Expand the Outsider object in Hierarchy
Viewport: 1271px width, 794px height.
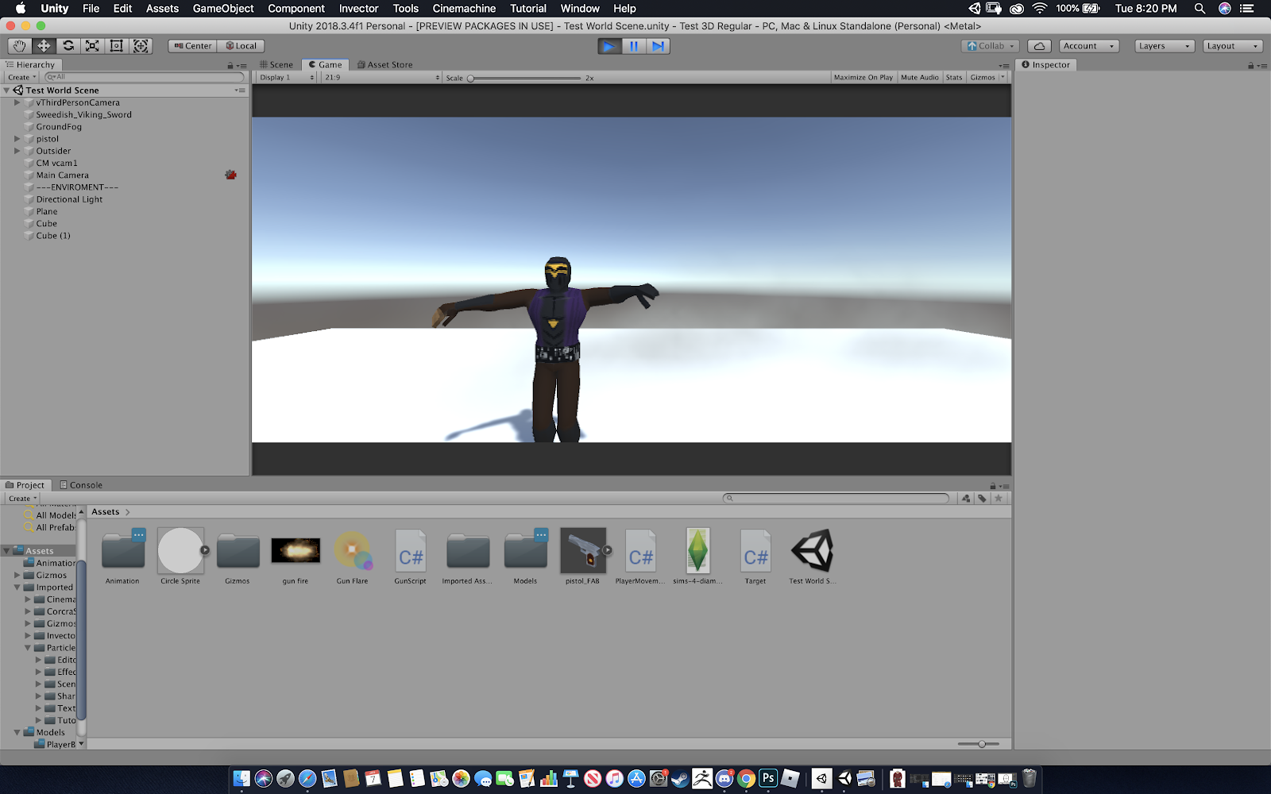(x=17, y=151)
